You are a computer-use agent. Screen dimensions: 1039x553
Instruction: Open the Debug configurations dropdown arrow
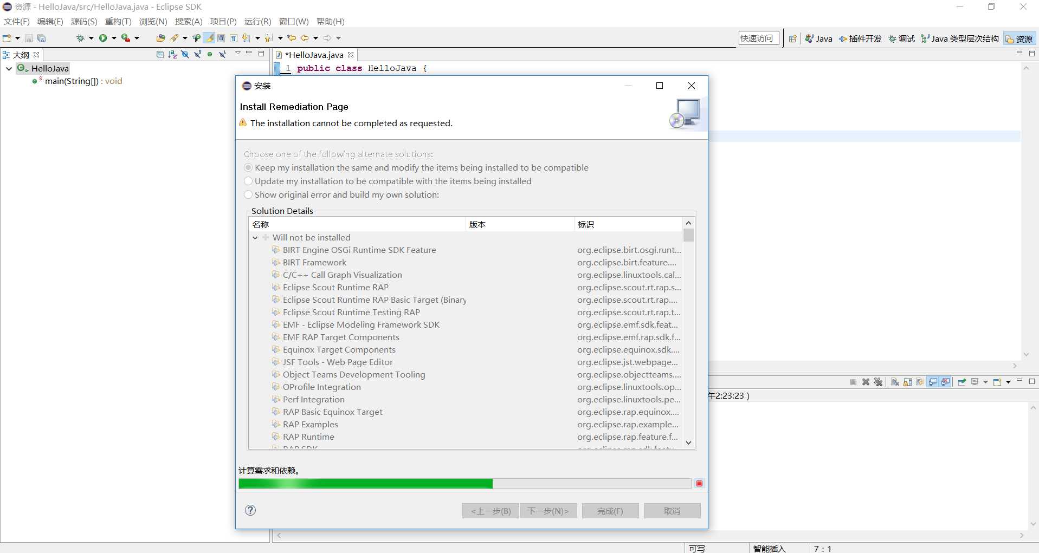[x=91, y=38]
